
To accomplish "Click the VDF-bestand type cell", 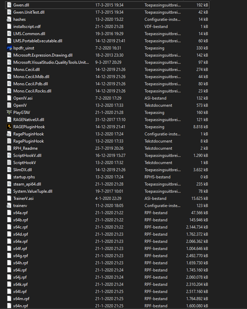I will pyautogui.click(x=156, y=26).
